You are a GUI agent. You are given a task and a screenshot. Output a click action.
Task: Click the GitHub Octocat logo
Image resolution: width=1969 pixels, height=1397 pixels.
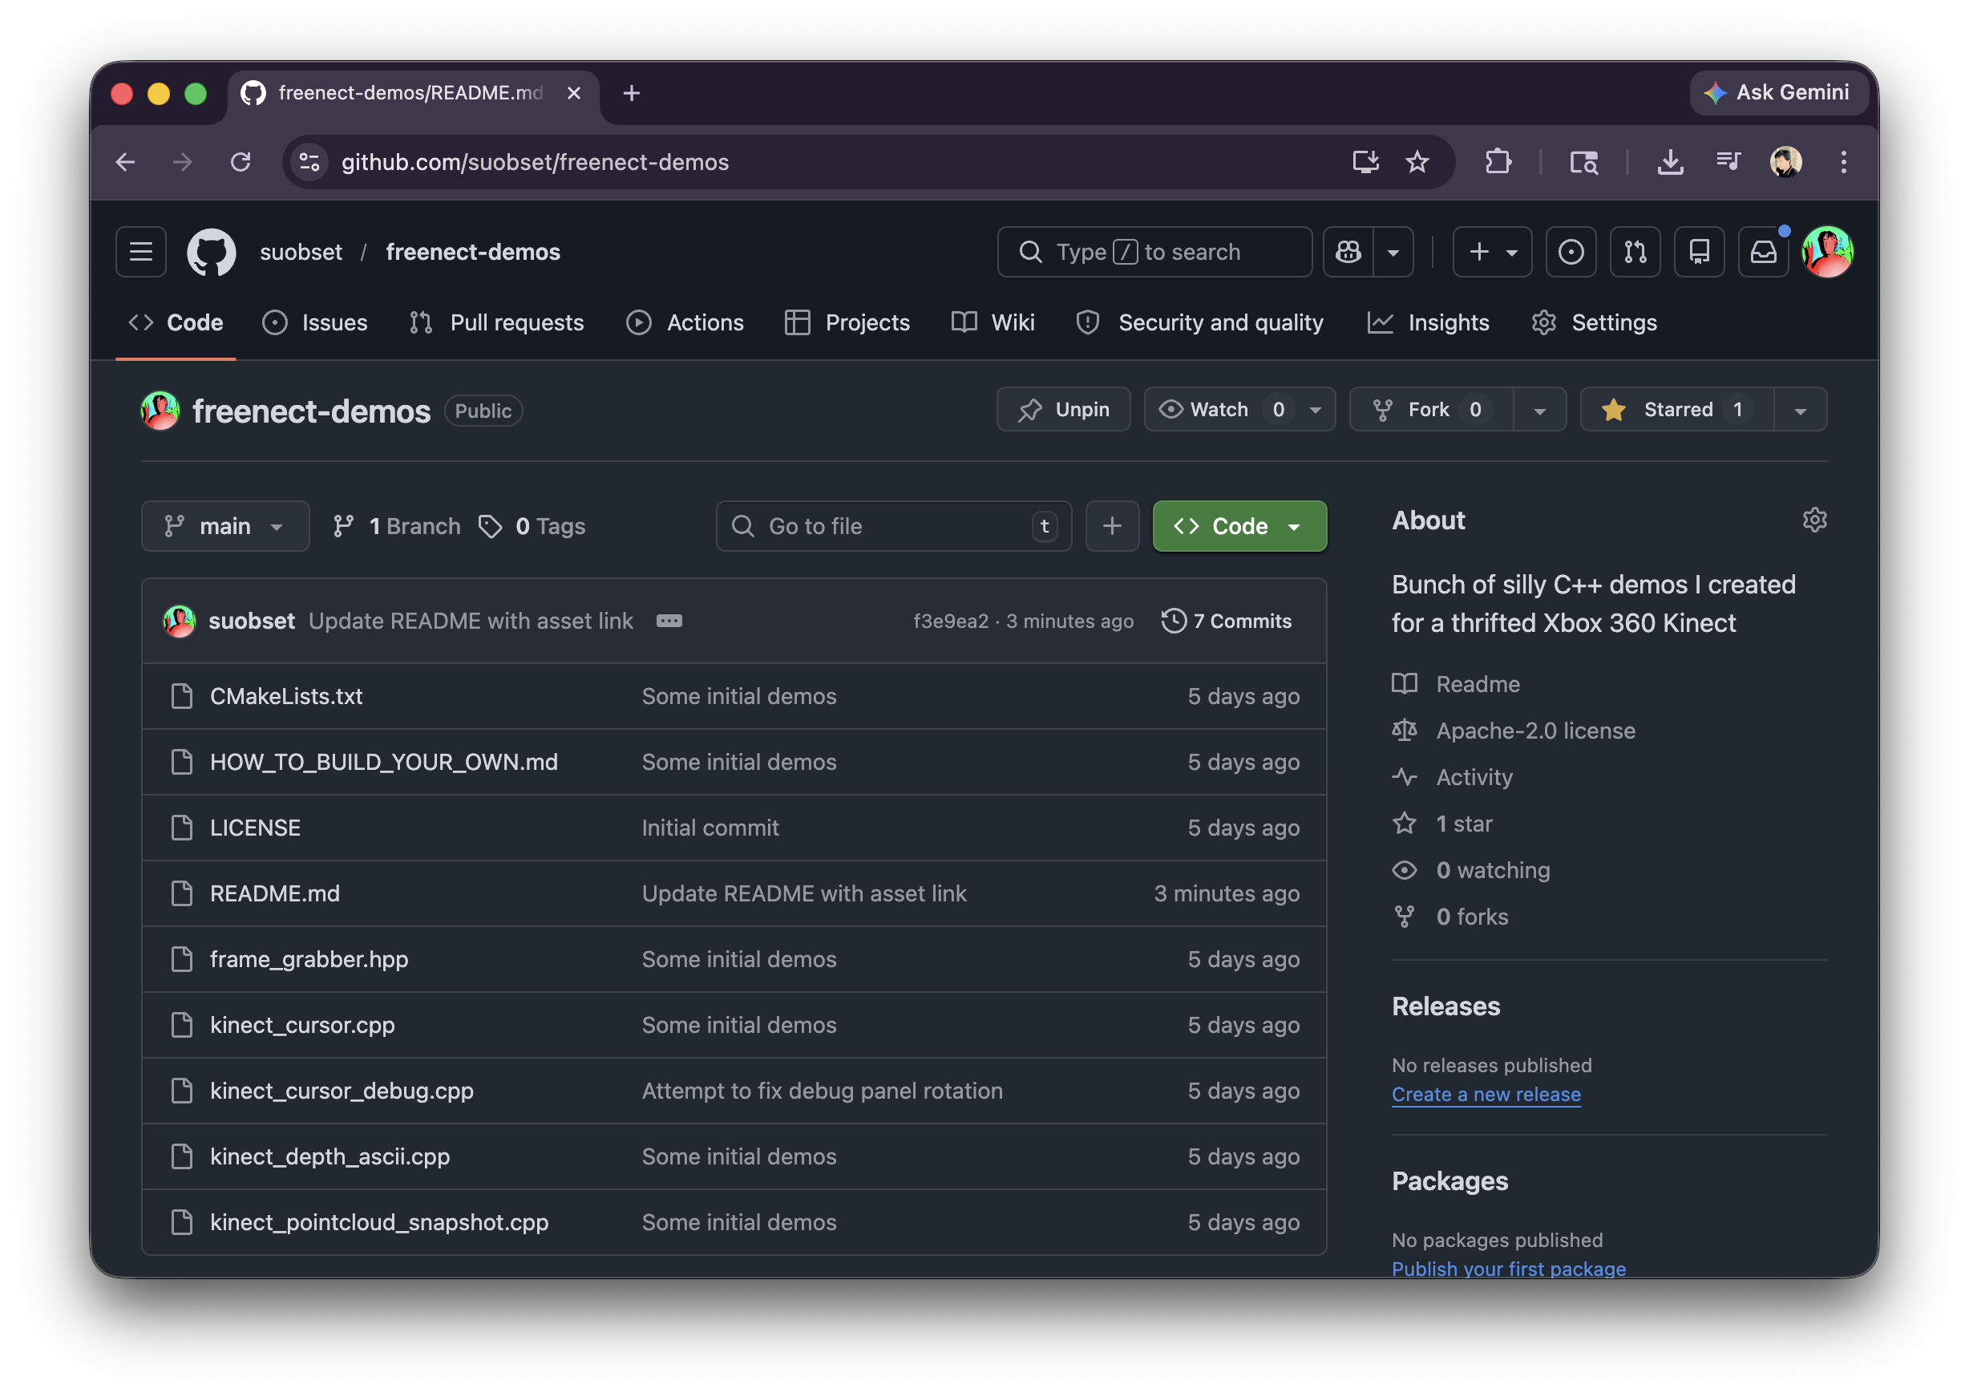212,252
